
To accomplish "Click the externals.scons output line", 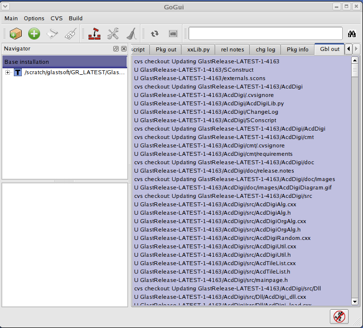I will (200, 78).
